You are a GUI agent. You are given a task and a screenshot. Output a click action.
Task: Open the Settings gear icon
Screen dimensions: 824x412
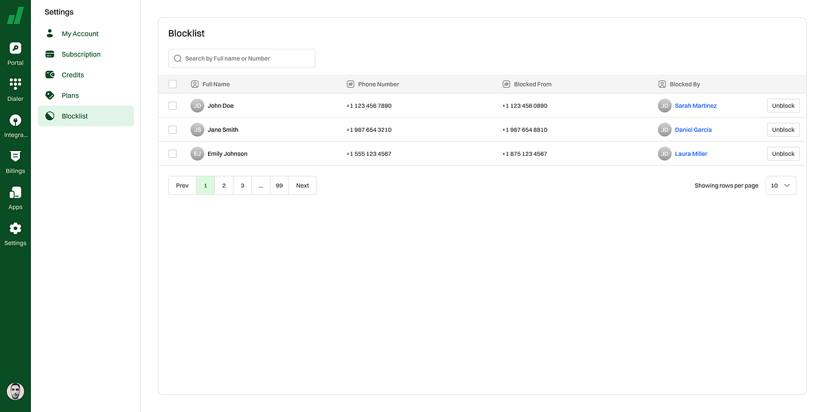coord(15,228)
